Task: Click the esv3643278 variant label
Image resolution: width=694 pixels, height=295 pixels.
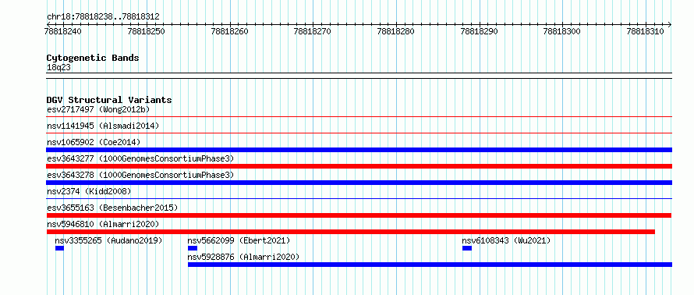Action: coord(140,175)
